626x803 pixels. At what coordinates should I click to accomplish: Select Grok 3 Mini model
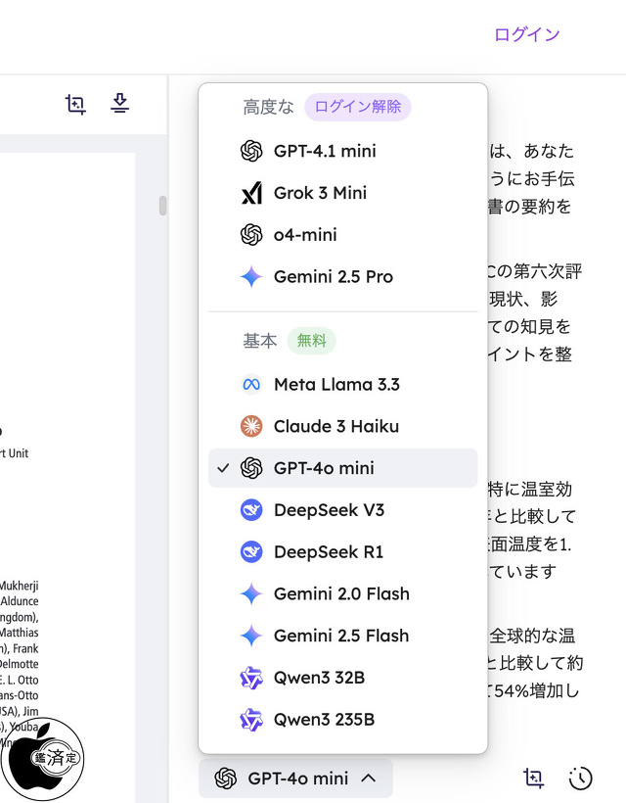(x=342, y=193)
